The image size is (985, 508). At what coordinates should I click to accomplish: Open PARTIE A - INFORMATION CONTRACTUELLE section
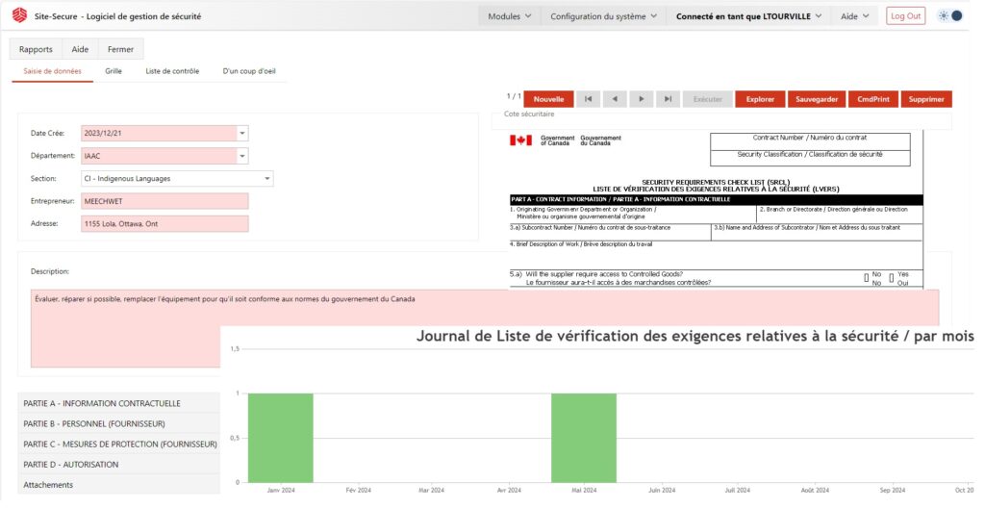119,403
